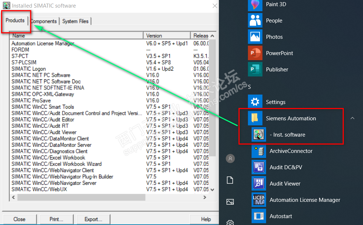Image resolution: width=363 pixels, height=225 pixels.
Task: Launch the Photos app icon
Action: coord(255,37)
